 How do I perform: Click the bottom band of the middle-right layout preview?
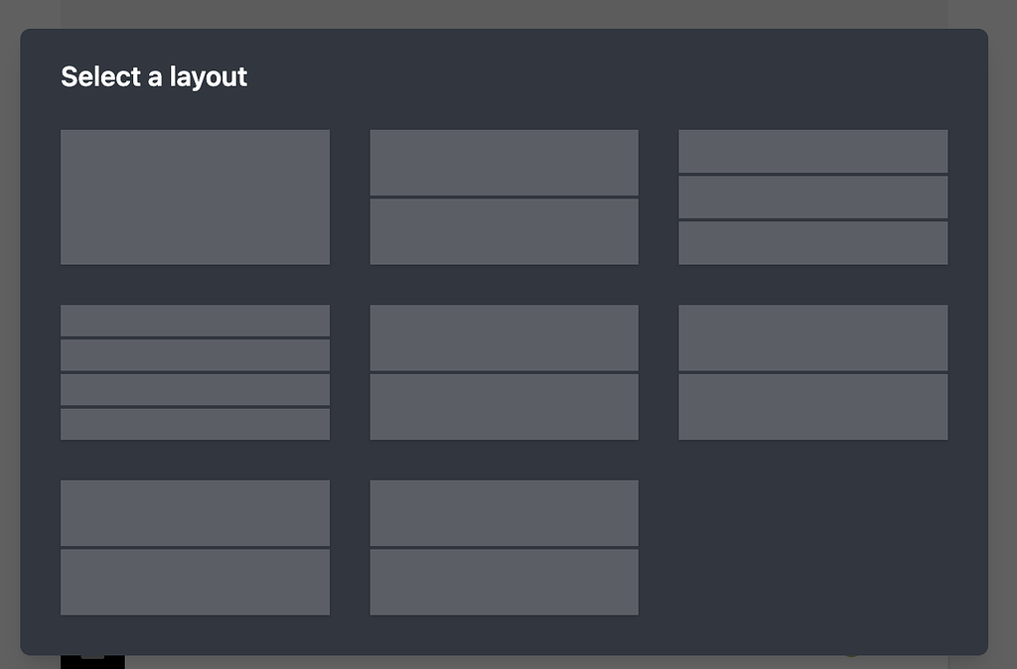point(812,406)
